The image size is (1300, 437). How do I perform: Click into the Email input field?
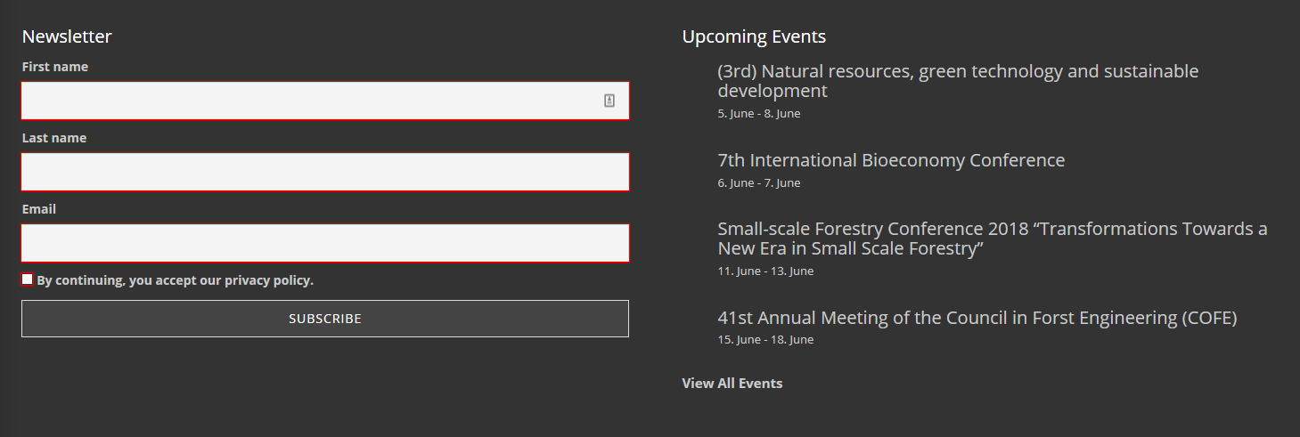click(x=325, y=243)
